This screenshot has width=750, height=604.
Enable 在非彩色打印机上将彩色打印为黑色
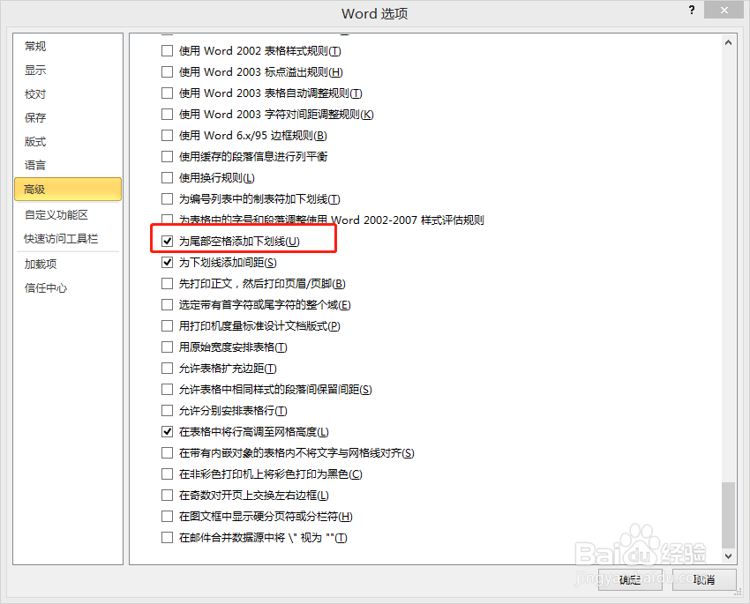(167, 474)
